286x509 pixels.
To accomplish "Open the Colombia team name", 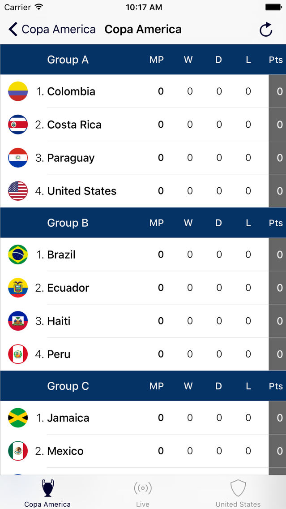I will click(71, 91).
